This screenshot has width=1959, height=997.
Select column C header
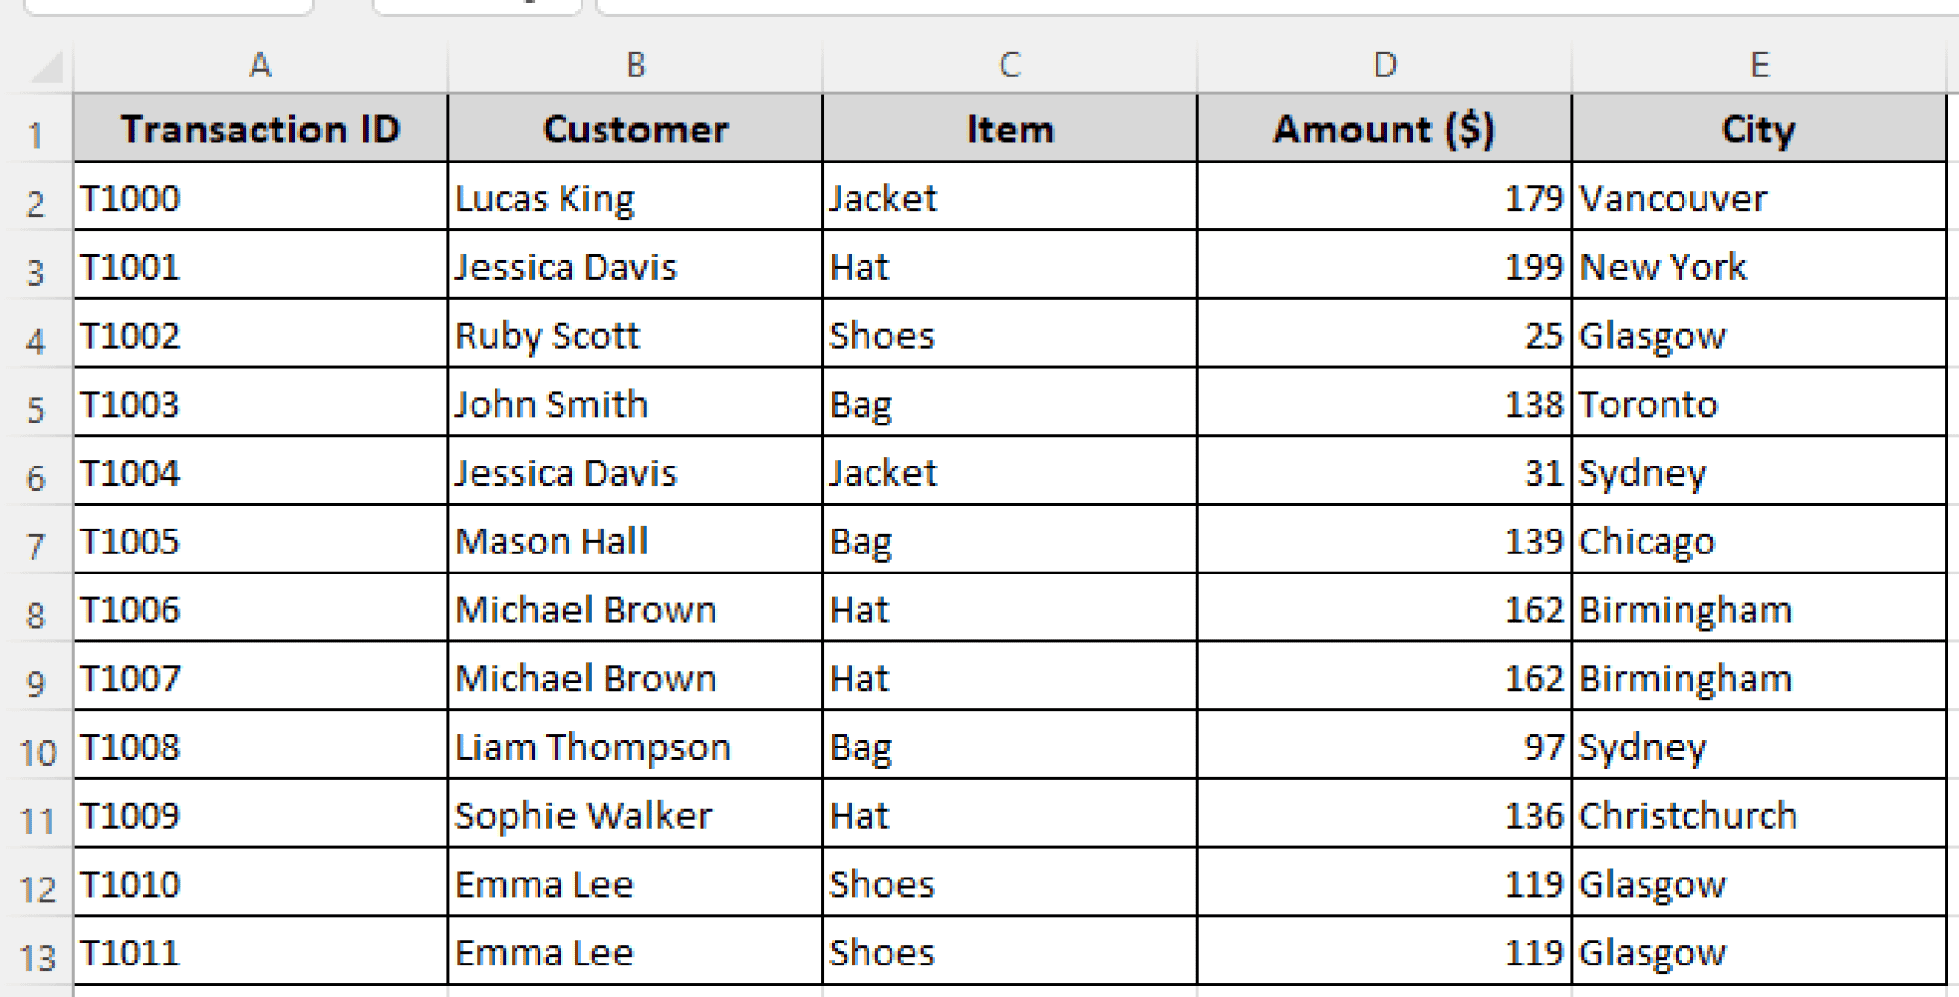[x=1009, y=65]
